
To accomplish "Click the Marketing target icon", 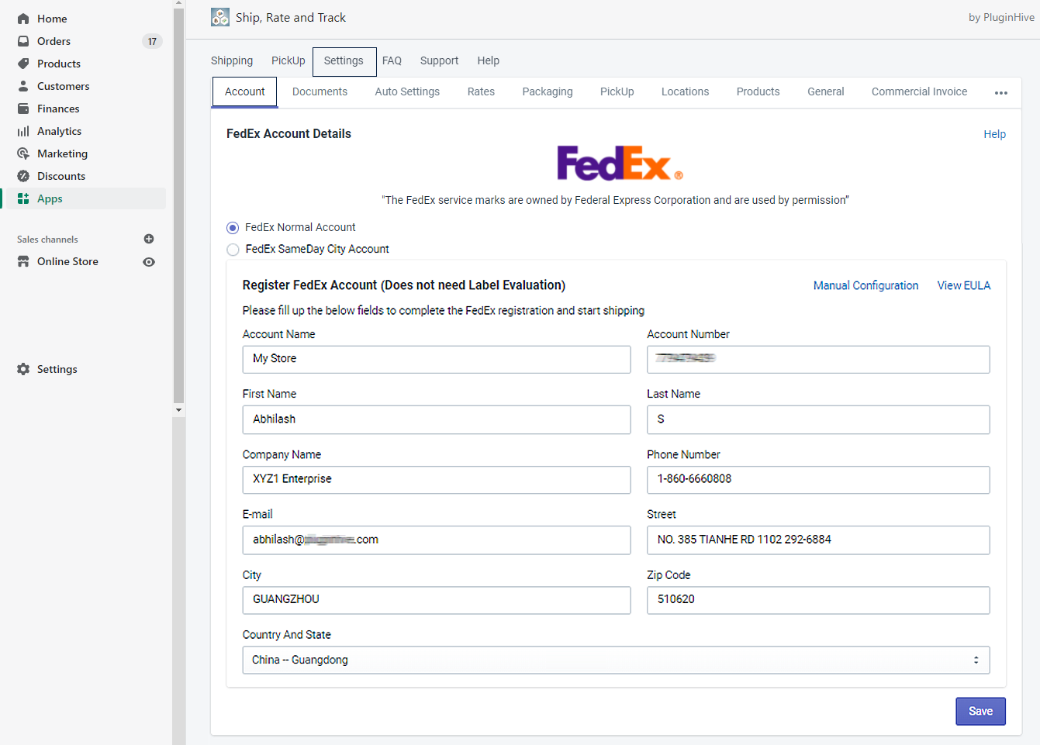I will coord(23,153).
